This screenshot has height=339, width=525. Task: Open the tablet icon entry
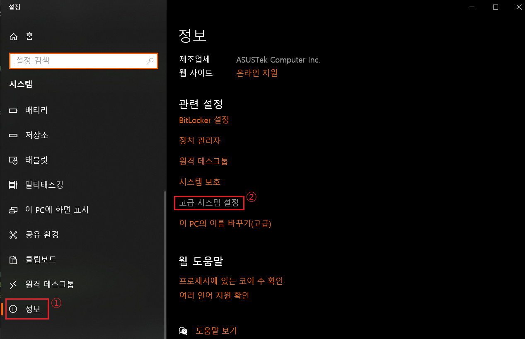[x=13, y=160]
